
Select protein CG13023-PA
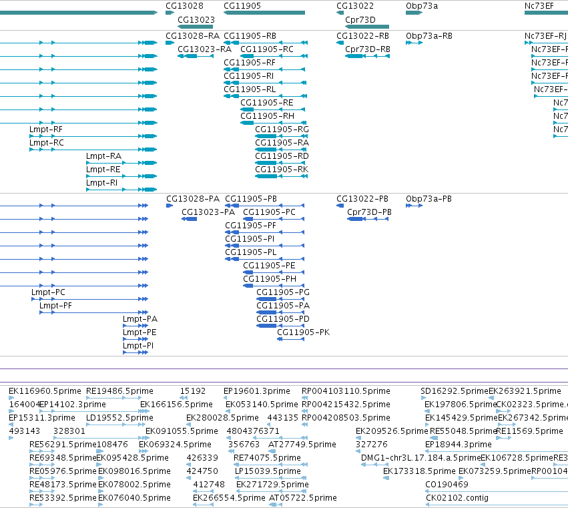click(x=208, y=212)
